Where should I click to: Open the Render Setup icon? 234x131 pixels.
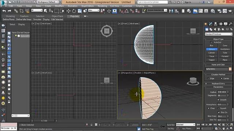[x=219, y=11]
